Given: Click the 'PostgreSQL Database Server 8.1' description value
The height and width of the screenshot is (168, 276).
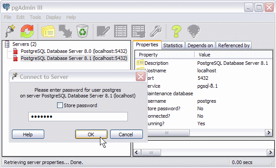Looking at the screenshot, I should coord(233,63).
